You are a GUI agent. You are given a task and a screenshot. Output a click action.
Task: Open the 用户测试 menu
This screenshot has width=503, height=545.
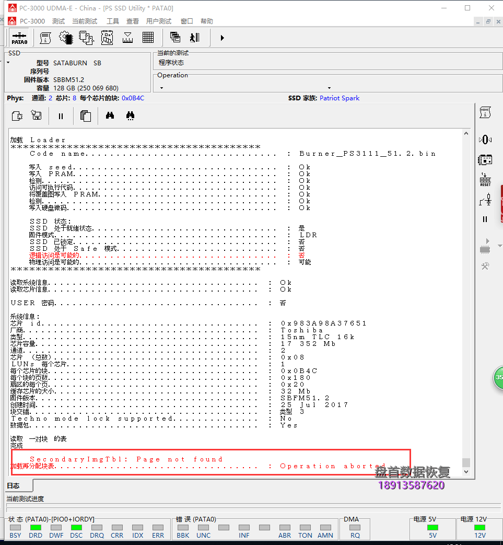pyautogui.click(x=159, y=21)
